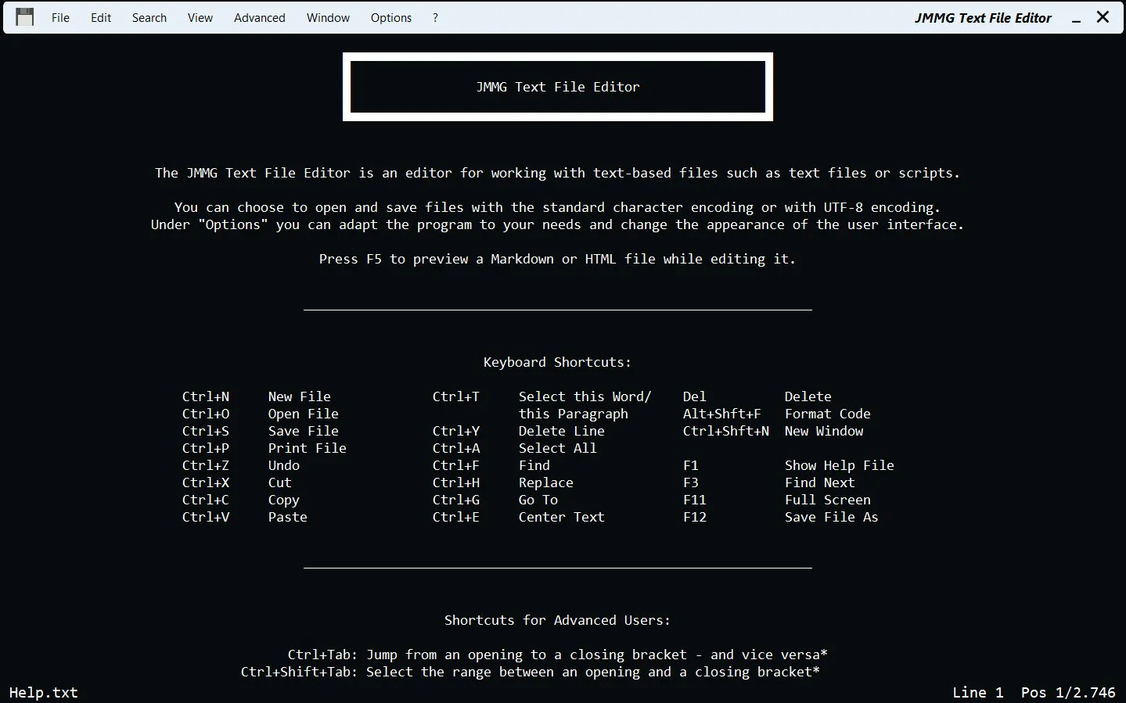This screenshot has height=703, width=1126.
Task: Click the 'Format Code' text
Action: click(x=828, y=414)
